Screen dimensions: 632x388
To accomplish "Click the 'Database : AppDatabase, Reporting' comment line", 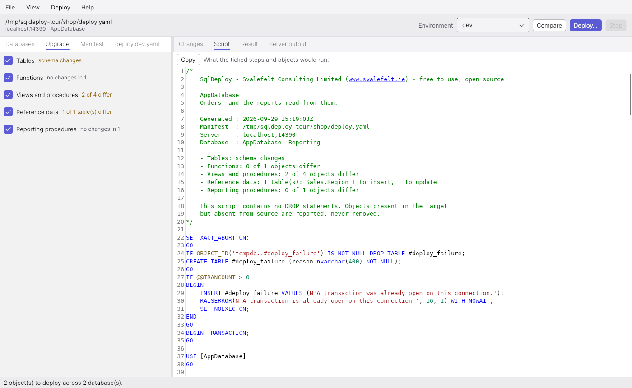I will [x=260, y=143].
